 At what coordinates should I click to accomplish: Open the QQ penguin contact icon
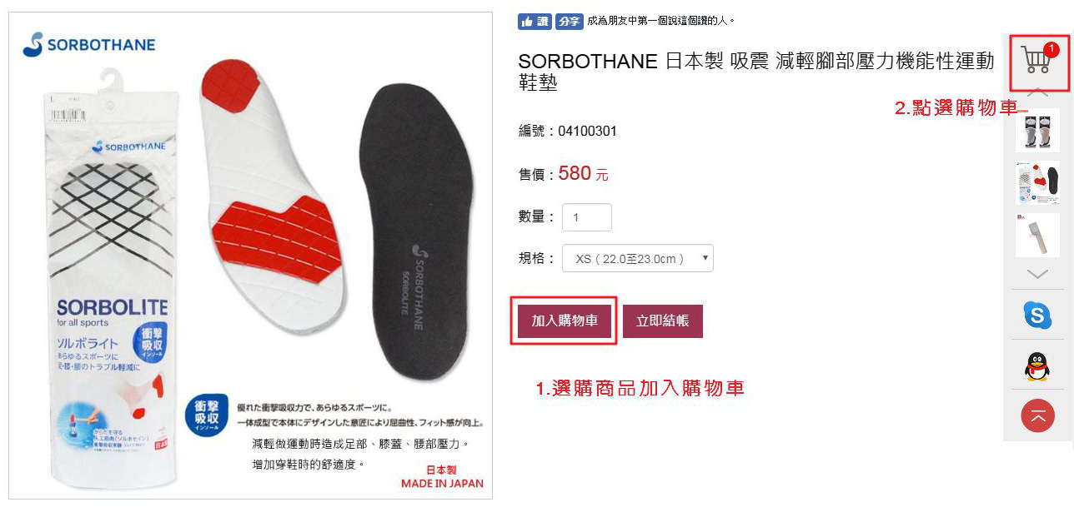(1037, 366)
